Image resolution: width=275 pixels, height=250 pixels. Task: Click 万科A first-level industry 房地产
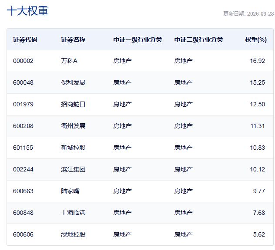coord(122,61)
